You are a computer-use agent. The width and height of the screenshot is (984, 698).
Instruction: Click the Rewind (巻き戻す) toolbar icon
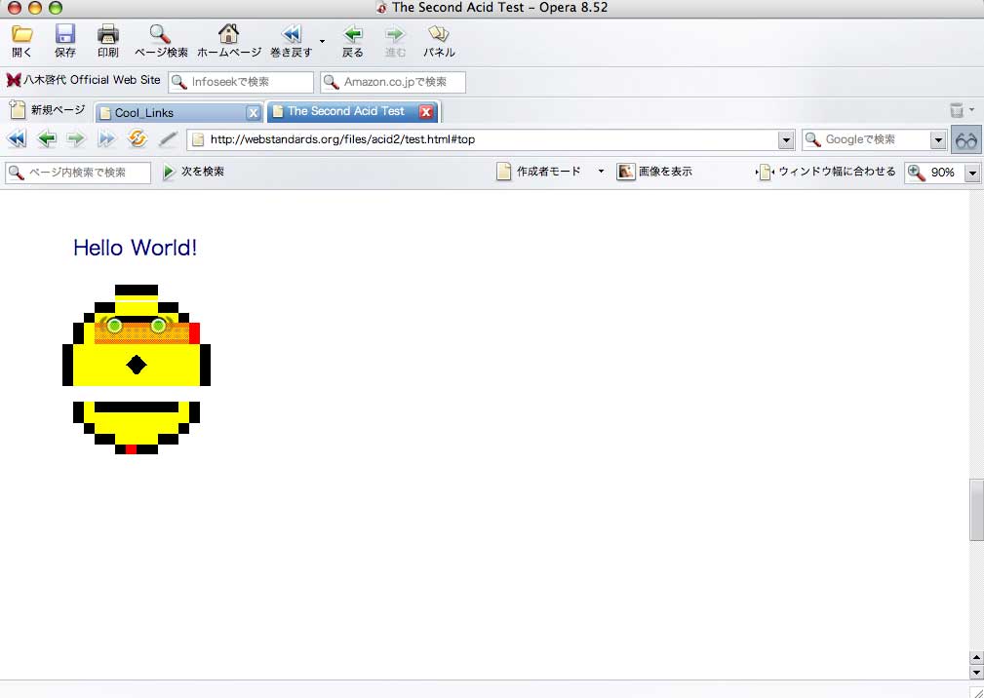292,34
